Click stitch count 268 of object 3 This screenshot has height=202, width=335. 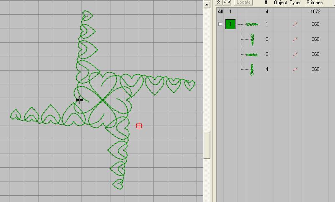coord(315,54)
